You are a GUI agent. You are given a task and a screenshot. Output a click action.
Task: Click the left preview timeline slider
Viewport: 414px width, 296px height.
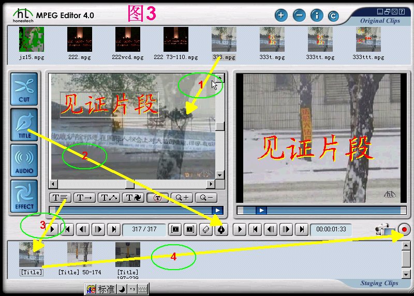(137, 210)
